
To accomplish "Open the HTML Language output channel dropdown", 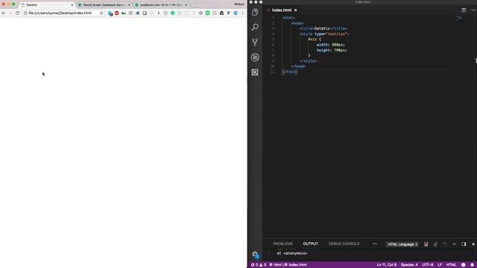I will coord(402,244).
